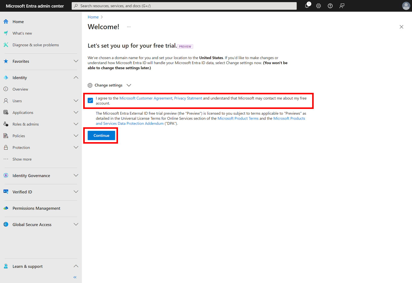
Task: Click the Permissions Management cloud icon
Action: click(x=6, y=208)
